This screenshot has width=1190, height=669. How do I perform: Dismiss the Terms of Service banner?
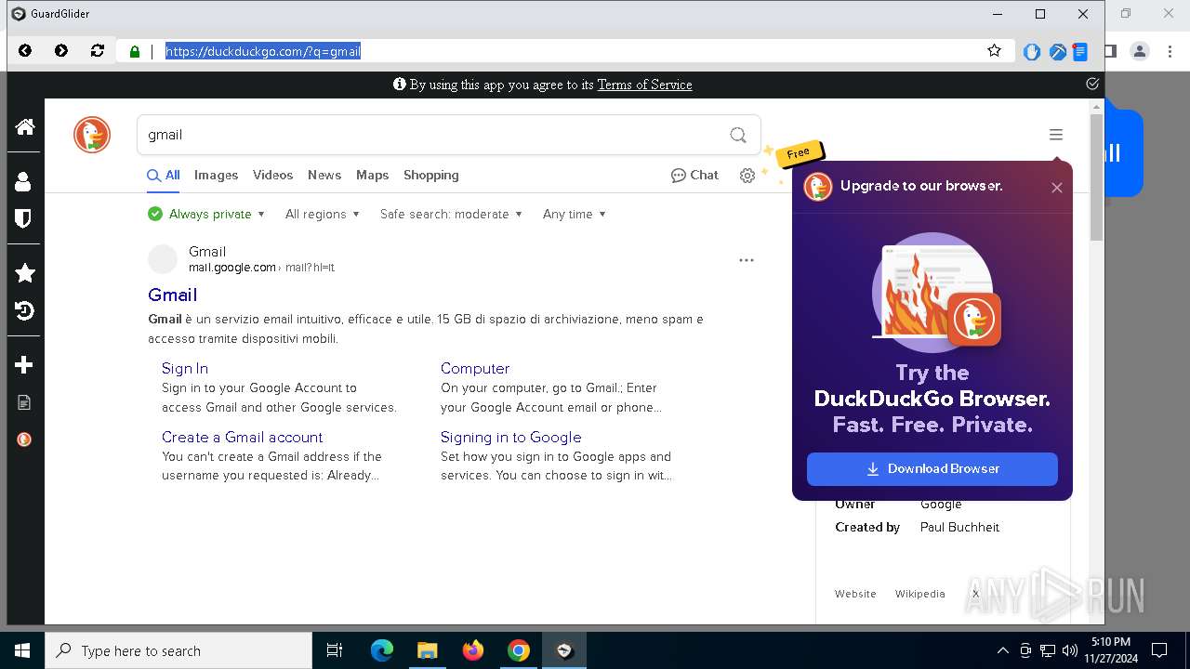(x=1092, y=84)
